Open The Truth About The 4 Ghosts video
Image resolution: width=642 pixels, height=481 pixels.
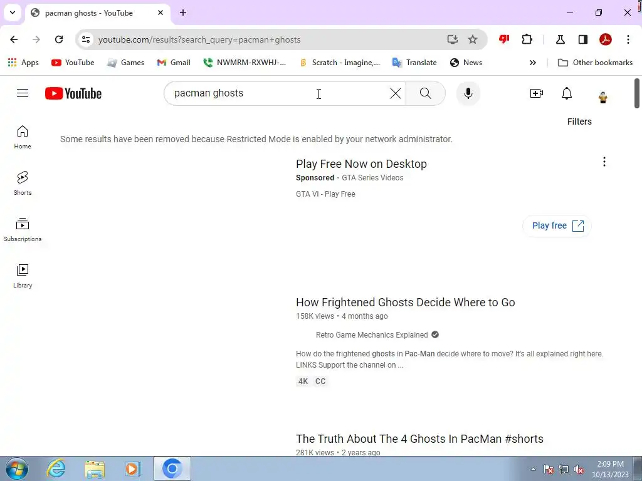tap(419, 439)
